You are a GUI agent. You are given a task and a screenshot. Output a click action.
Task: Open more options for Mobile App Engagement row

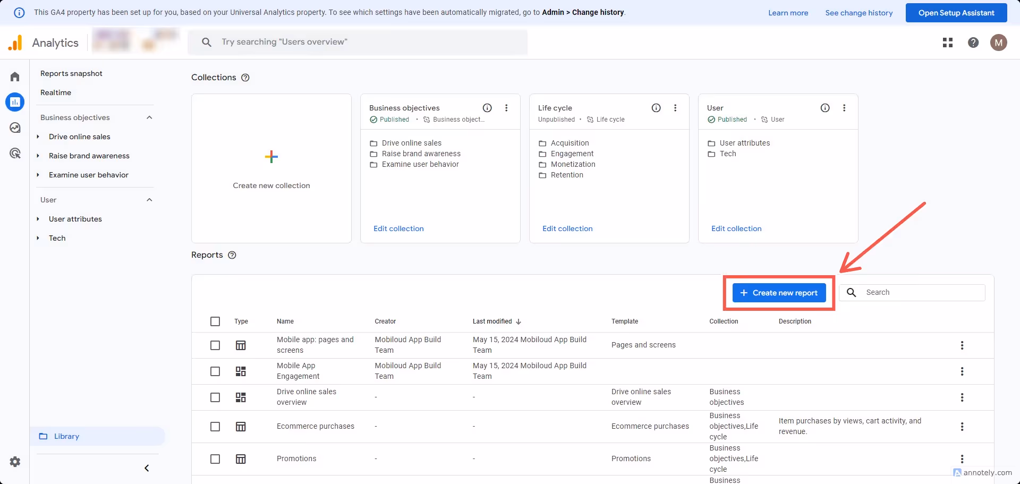click(x=962, y=371)
